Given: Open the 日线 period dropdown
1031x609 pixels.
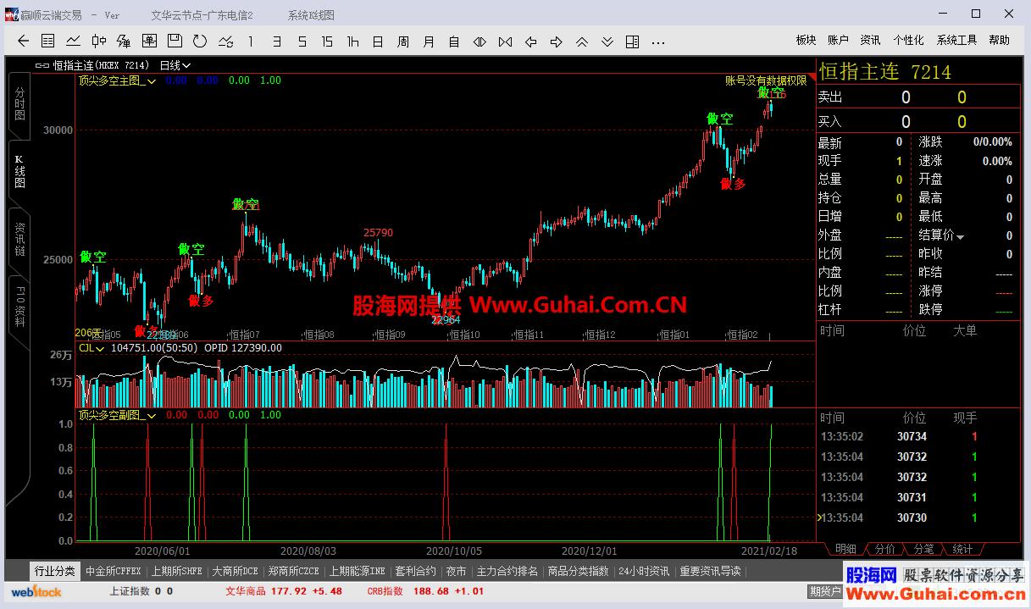Looking at the screenshot, I should 175,64.
